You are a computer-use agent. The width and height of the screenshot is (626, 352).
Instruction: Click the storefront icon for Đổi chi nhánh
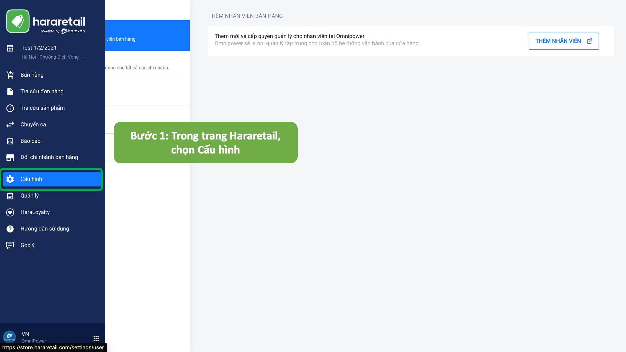[10, 157]
